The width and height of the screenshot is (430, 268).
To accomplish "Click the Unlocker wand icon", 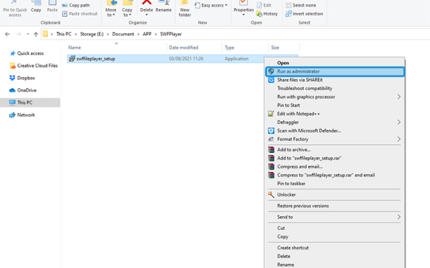I will coord(271,195).
